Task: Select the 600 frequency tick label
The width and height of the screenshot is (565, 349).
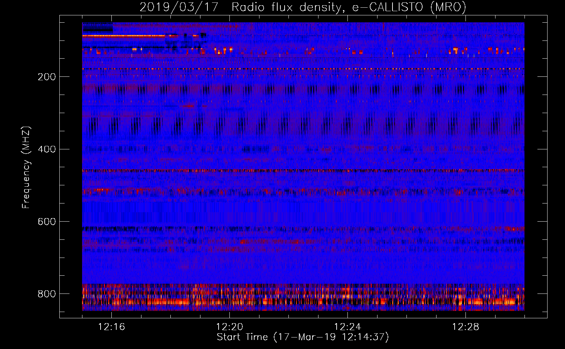Action: coord(47,222)
